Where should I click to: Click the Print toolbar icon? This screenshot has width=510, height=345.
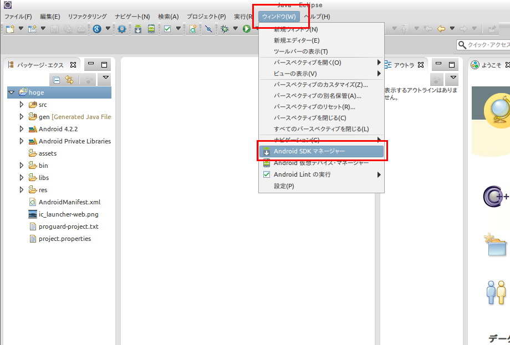click(x=81, y=29)
